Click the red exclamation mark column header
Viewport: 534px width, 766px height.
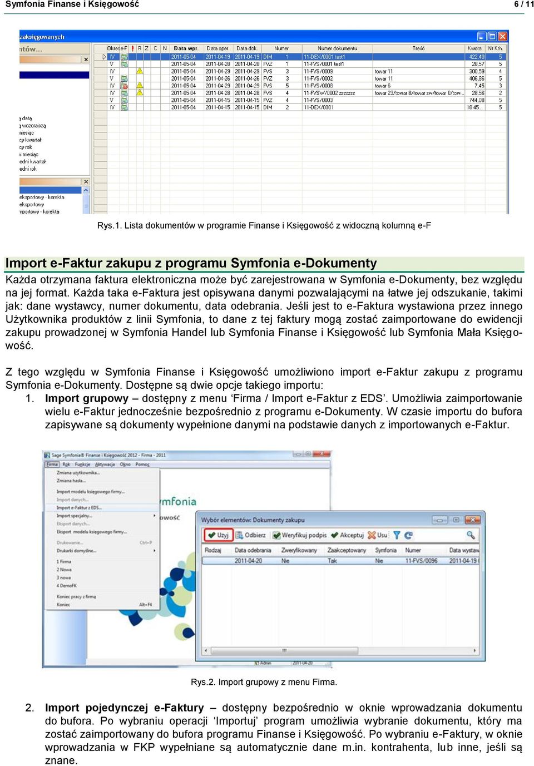coord(132,48)
